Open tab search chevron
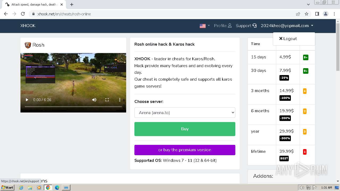This screenshot has height=191, width=340. (308, 5)
